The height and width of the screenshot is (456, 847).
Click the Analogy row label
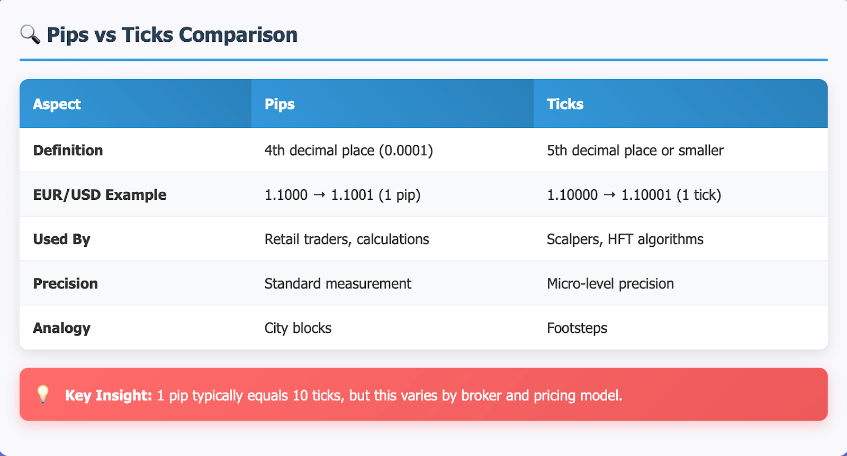click(x=61, y=328)
